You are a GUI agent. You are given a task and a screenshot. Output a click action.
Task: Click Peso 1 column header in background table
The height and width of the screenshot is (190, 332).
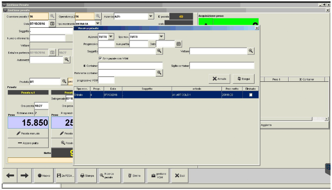[x=277, y=79]
